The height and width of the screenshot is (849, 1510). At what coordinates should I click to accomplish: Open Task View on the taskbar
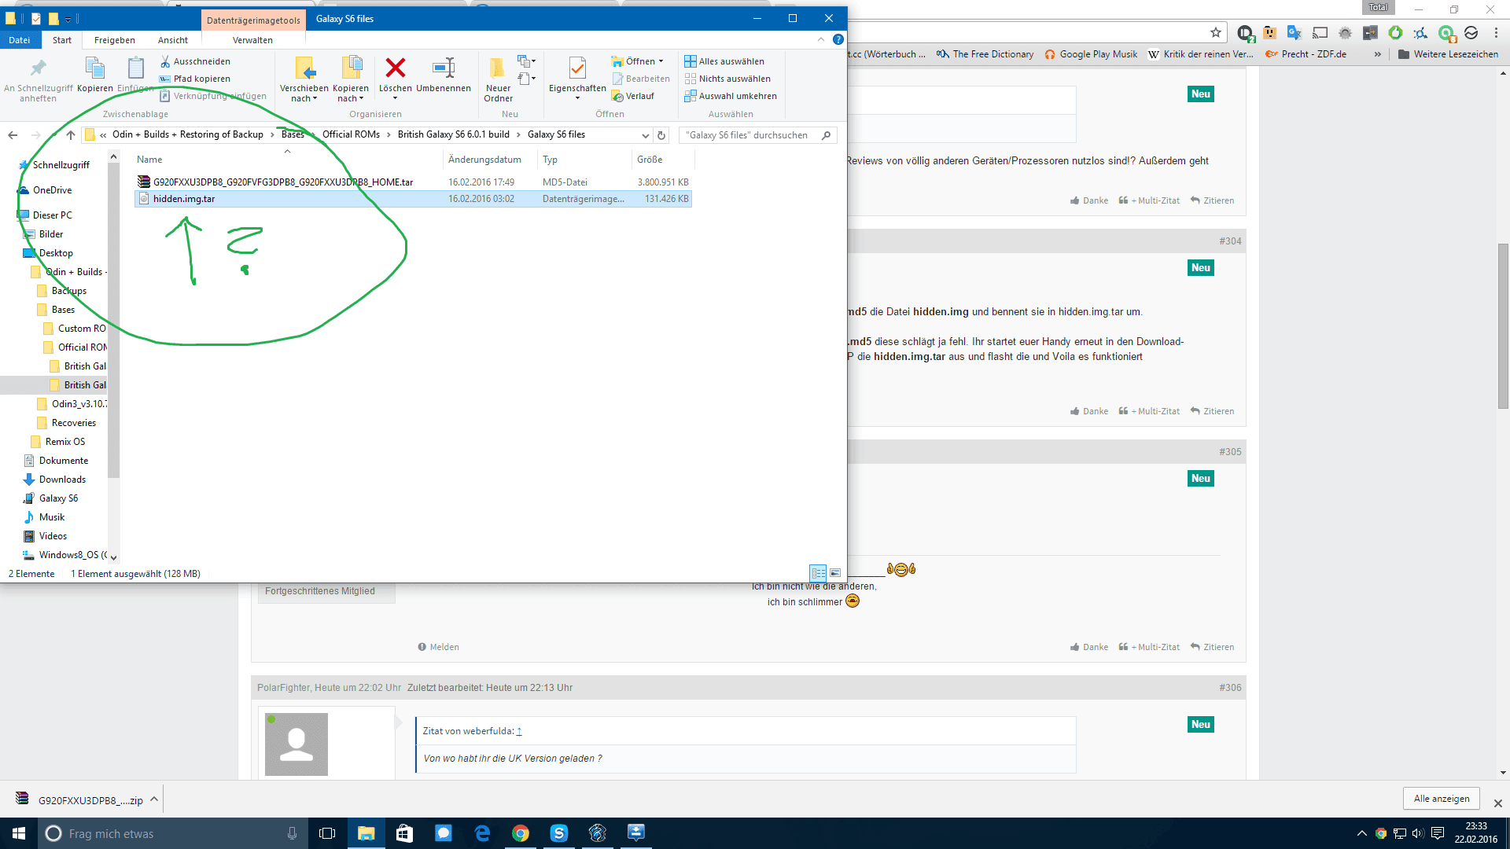click(x=327, y=833)
